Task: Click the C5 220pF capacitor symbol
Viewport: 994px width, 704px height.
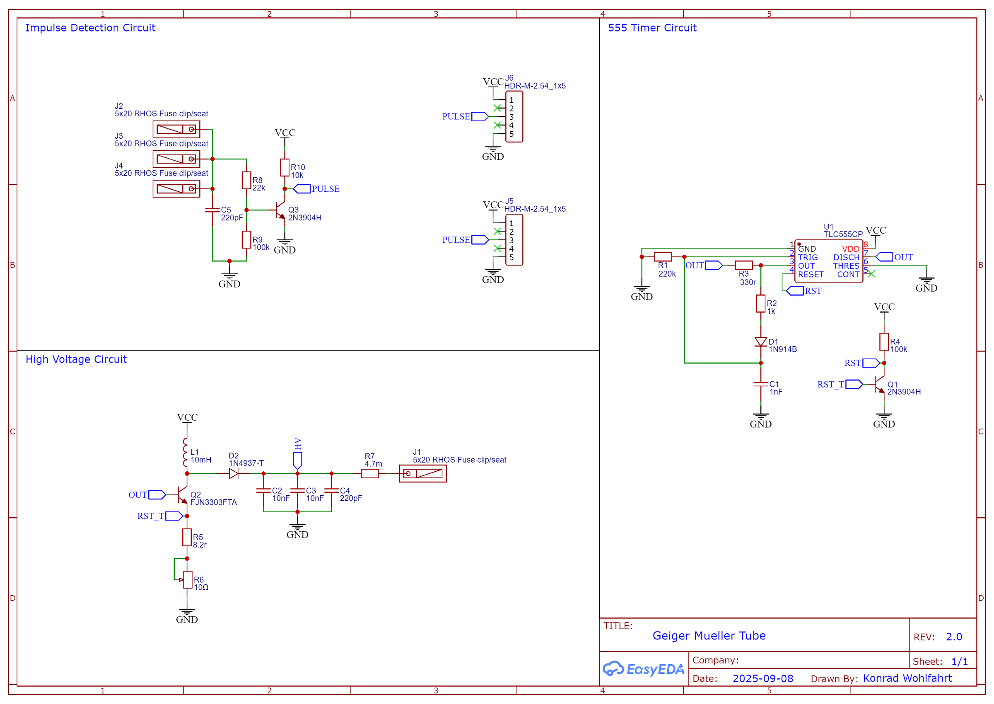Action: click(212, 210)
